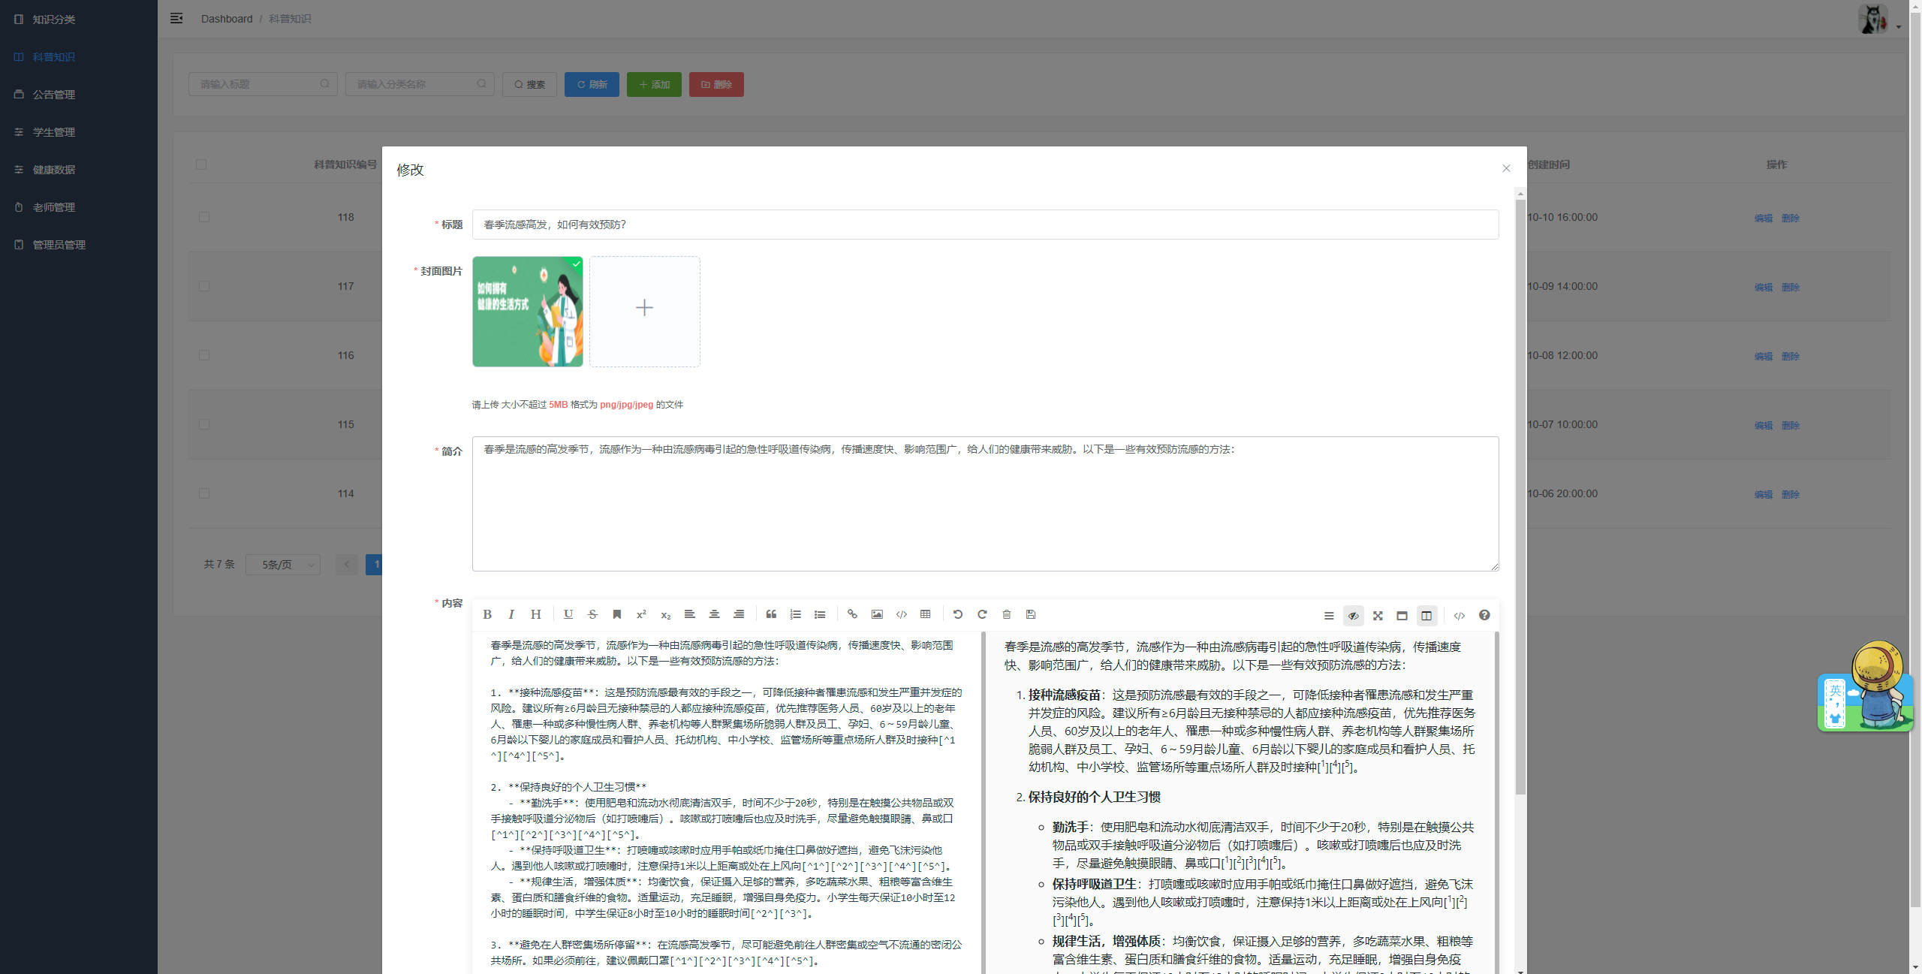Apply subscript formatting in the editor
1922x974 pixels.
[x=665, y=614]
